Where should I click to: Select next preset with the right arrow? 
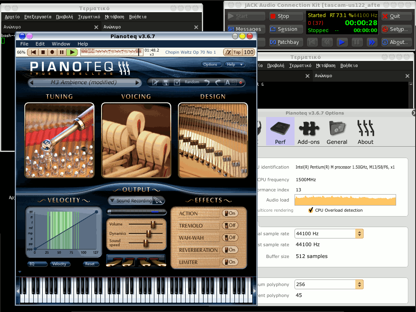pos(137,82)
